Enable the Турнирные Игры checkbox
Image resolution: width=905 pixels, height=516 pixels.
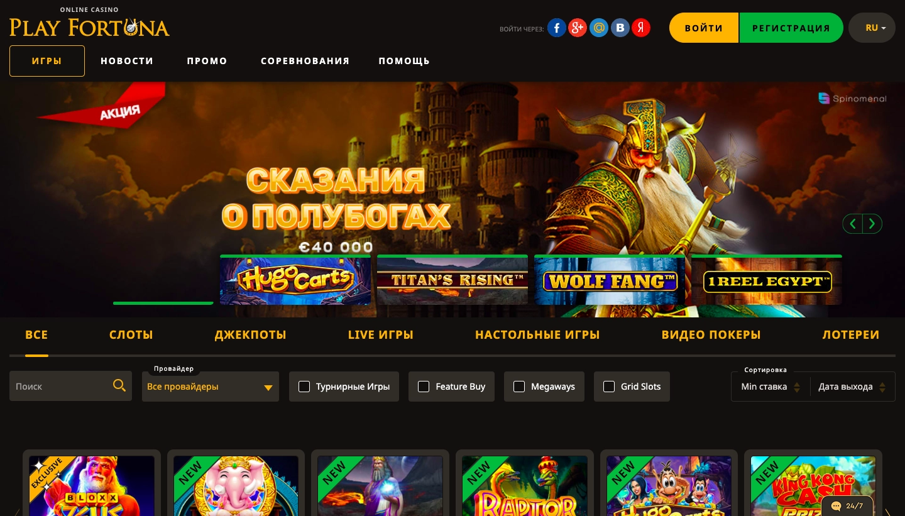304,387
